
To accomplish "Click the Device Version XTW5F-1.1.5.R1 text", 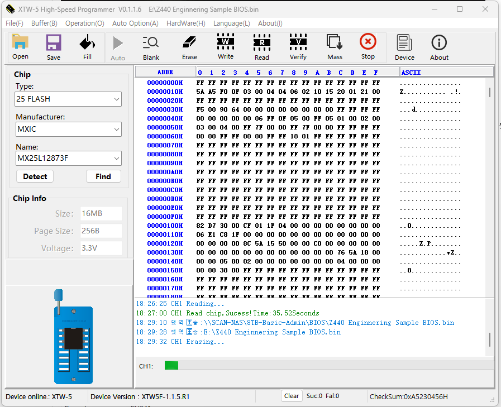I will [x=140, y=397].
